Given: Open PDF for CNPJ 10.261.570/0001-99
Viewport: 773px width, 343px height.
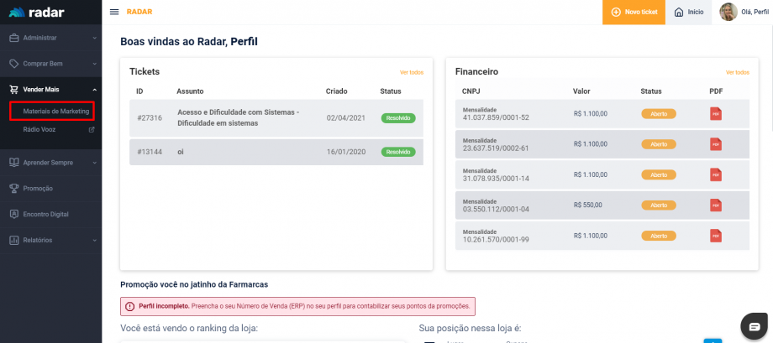Looking at the screenshot, I should 715,235.
